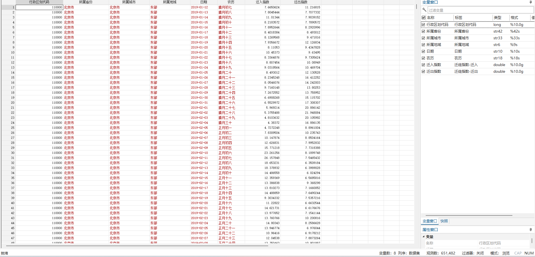Image resolution: width=535 pixels, height=257 pixels.
Task: Click the wrench icon beside the variable filter
Action: (424, 10)
